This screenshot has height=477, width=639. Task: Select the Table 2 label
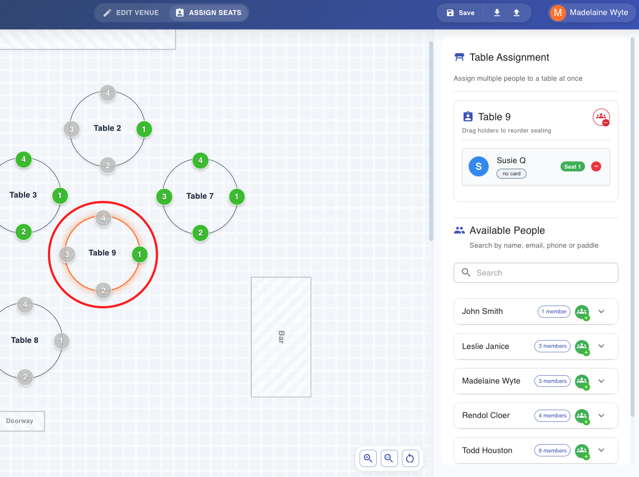pyautogui.click(x=107, y=128)
